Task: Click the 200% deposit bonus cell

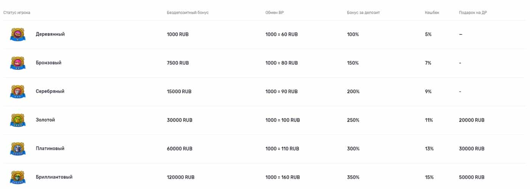Action: (353, 92)
